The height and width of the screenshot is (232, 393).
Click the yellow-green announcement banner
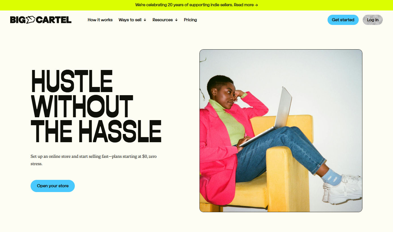pyautogui.click(x=196, y=5)
